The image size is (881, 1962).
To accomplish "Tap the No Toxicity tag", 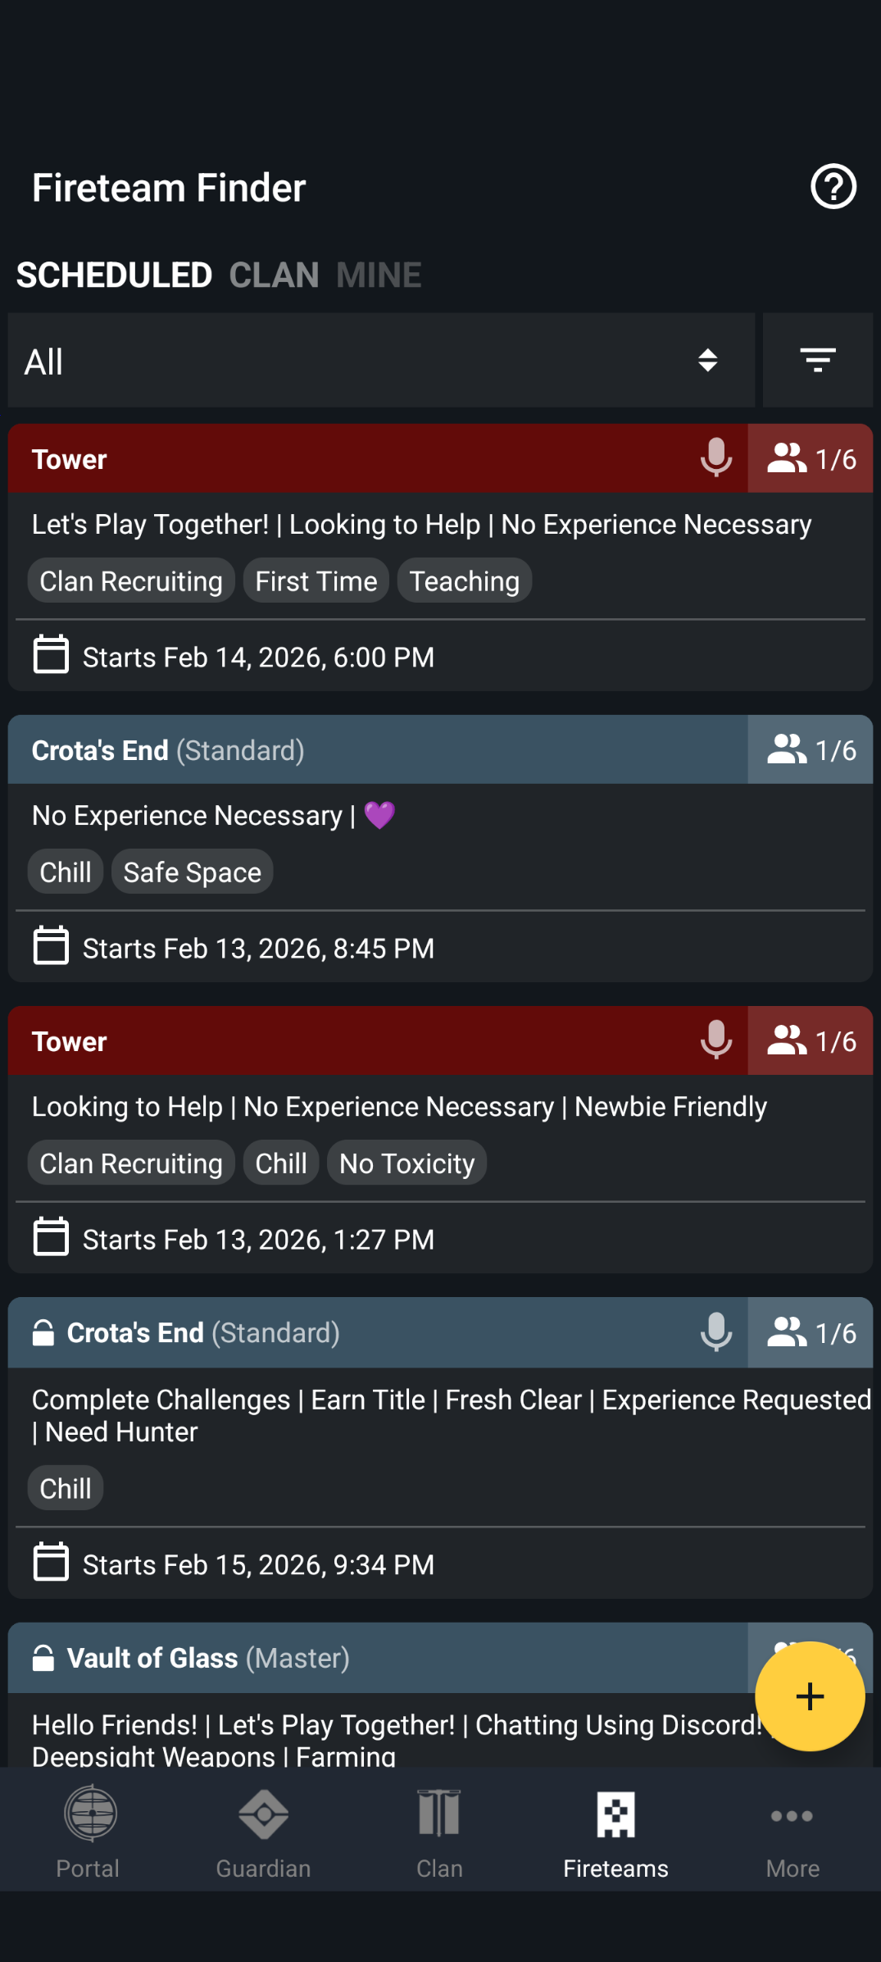I will tap(406, 1163).
